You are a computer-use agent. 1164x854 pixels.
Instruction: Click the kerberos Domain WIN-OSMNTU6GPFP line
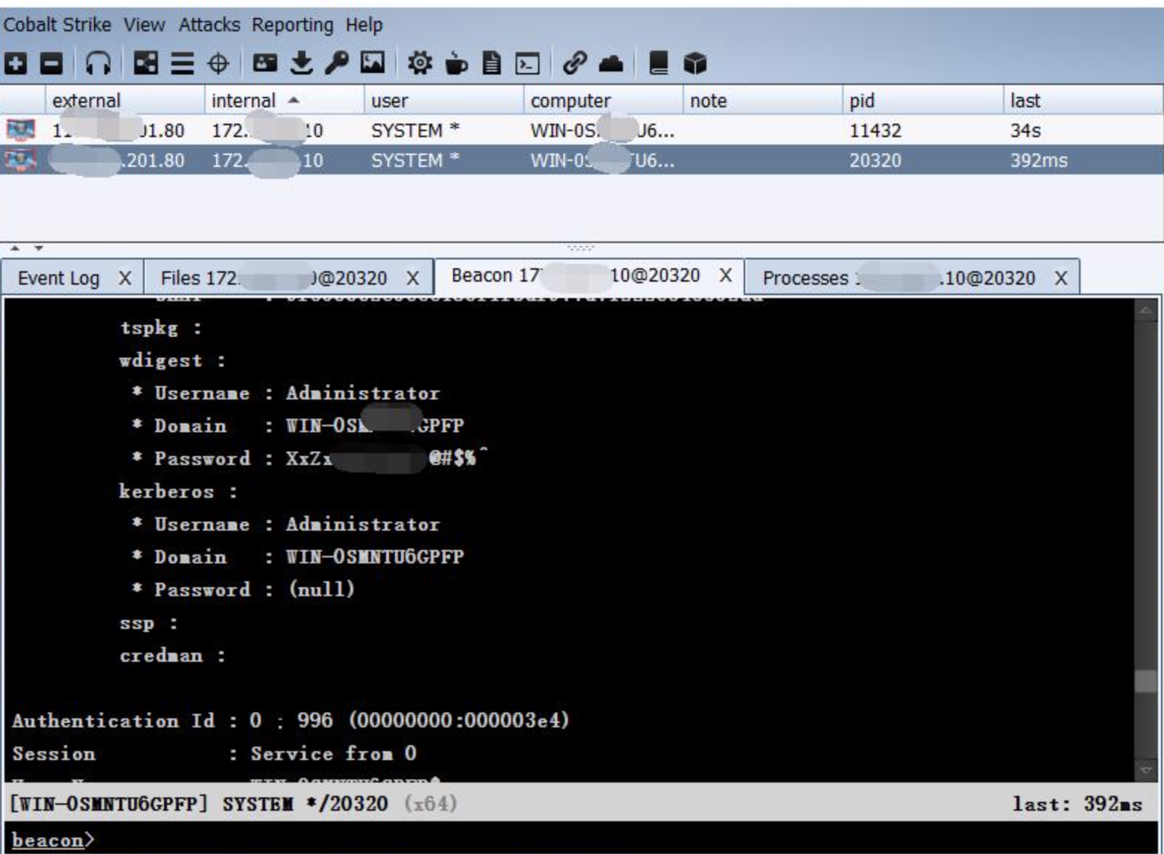[297, 556]
